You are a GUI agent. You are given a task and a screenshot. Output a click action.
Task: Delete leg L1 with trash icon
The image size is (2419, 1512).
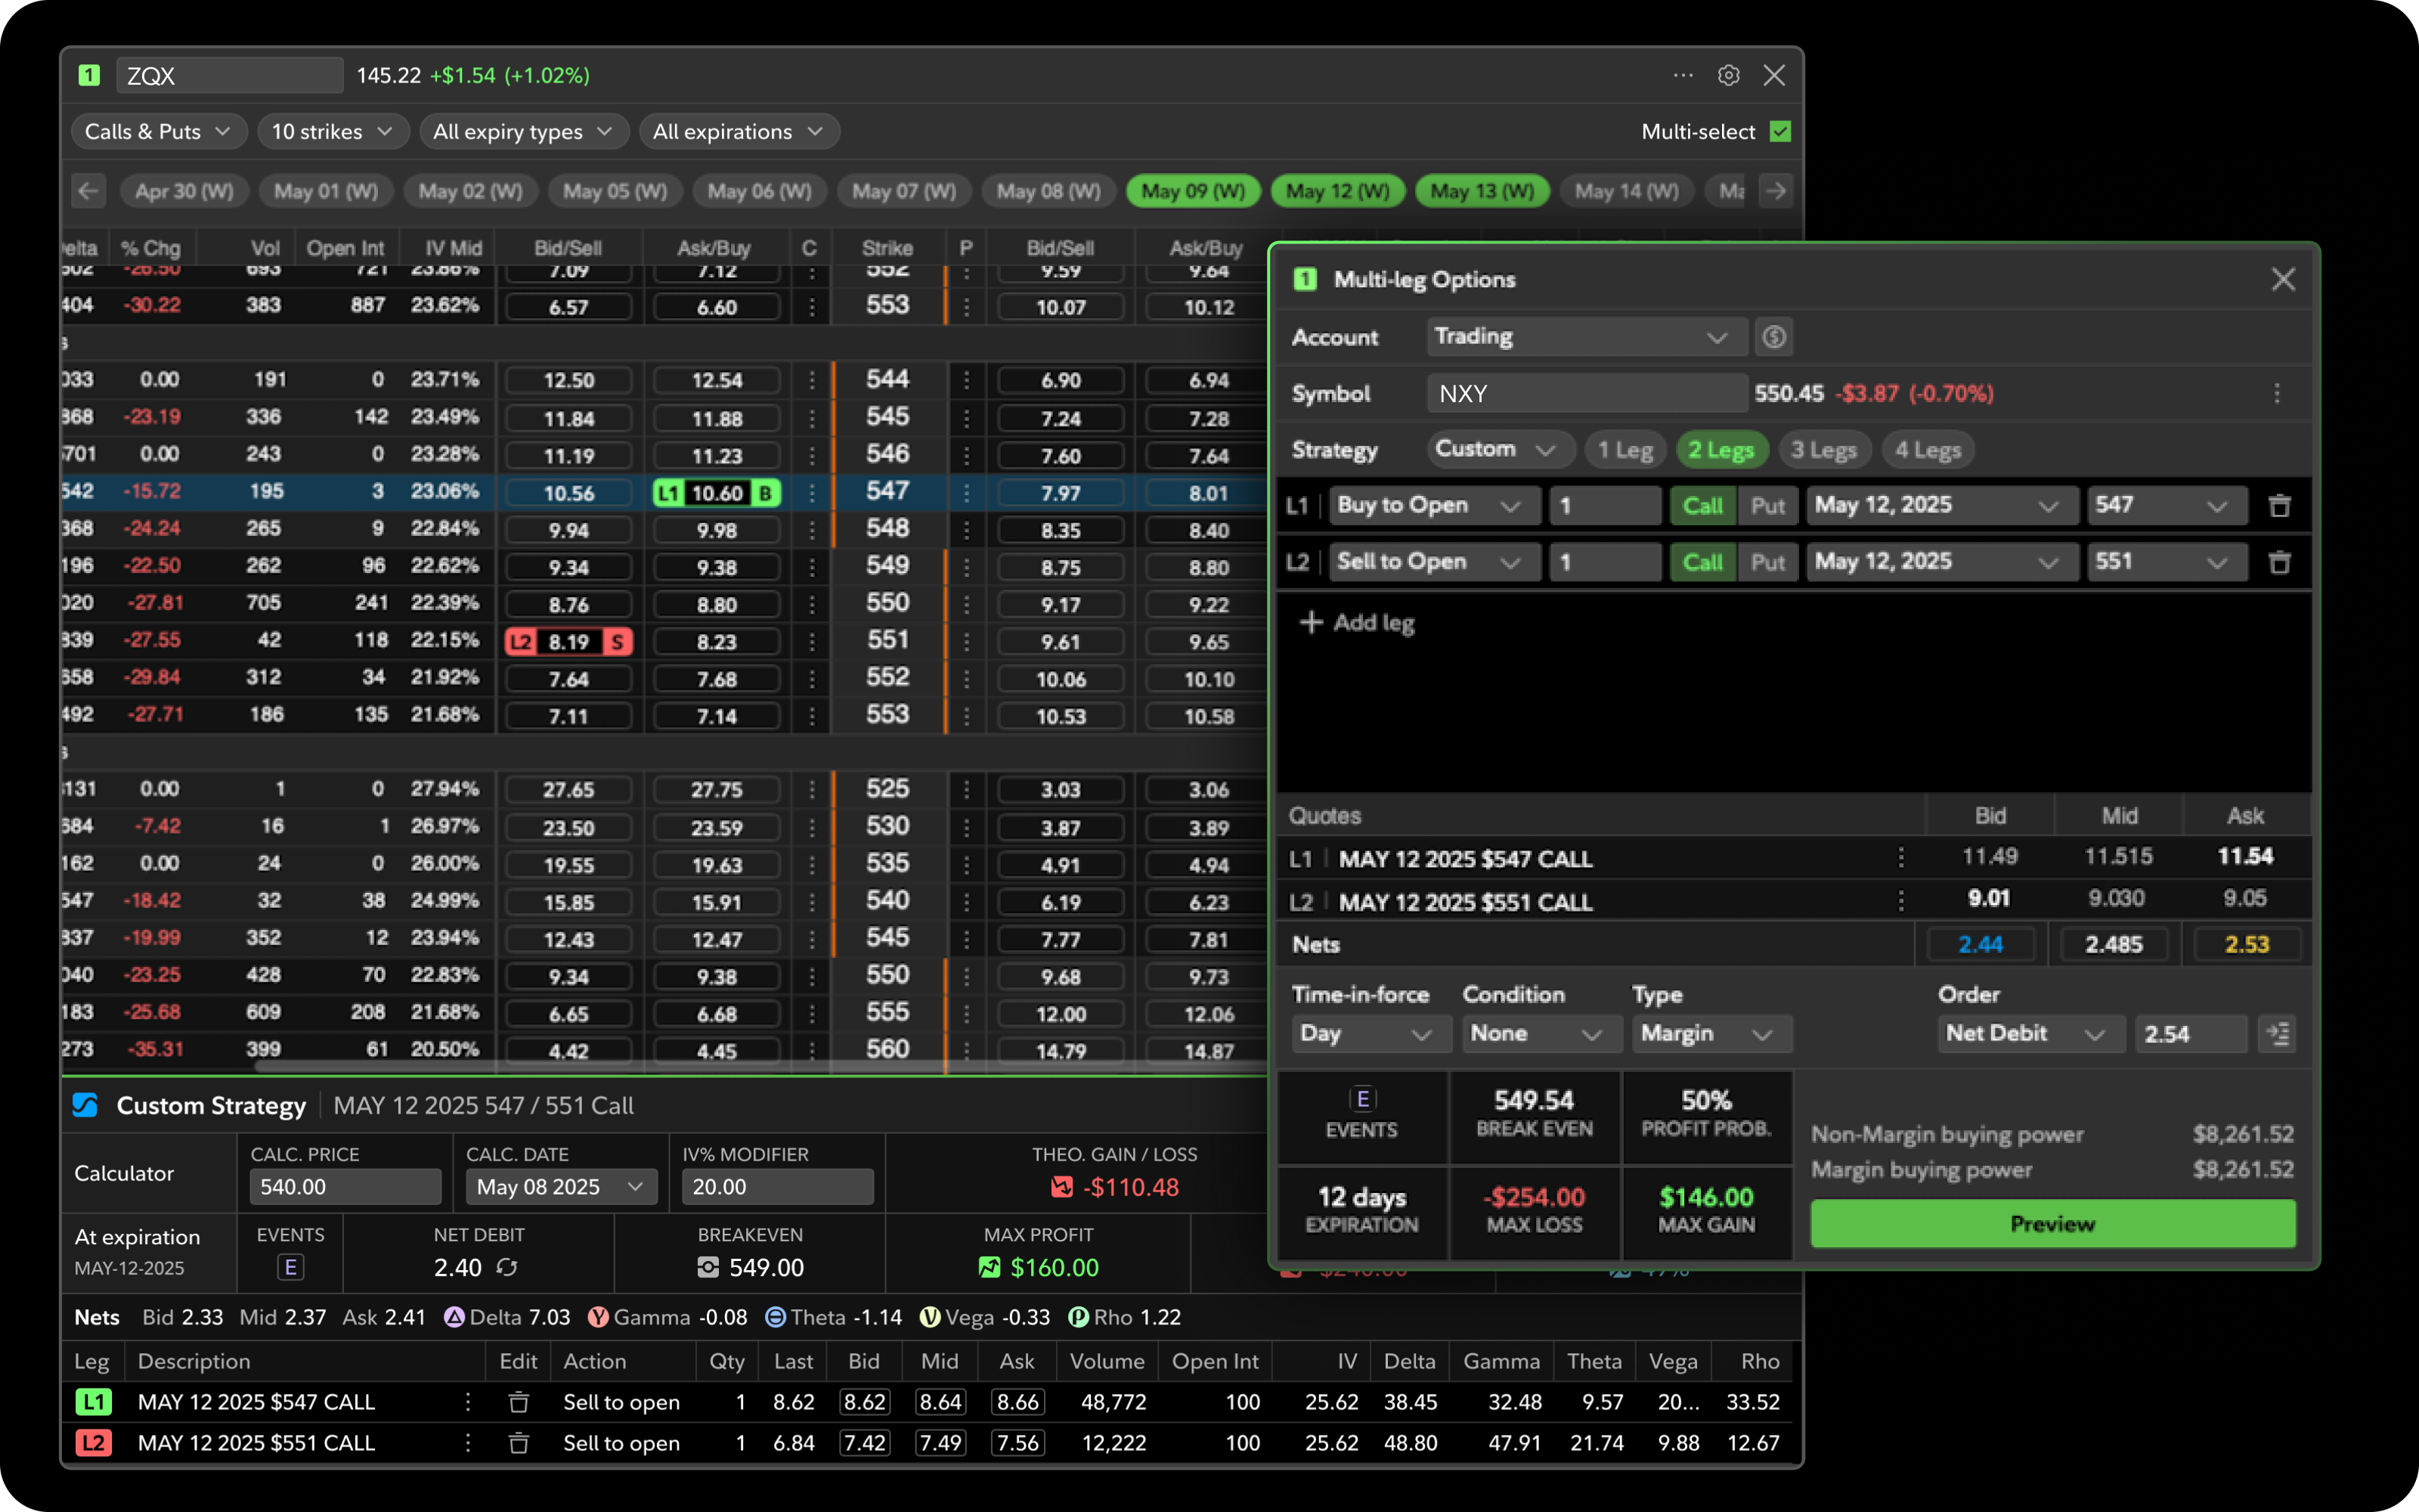(x=2279, y=506)
